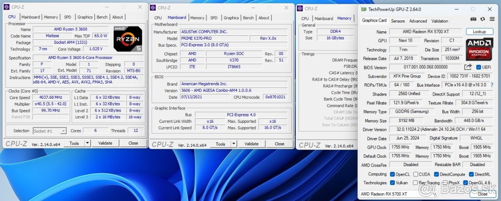Toggle the UEFI checkbox
The height and width of the screenshot is (201, 501).
tap(478, 67)
